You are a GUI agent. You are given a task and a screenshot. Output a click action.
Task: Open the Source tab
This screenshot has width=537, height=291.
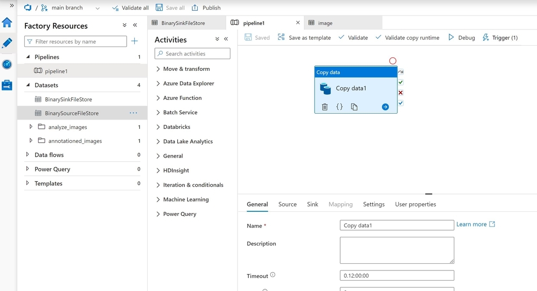tap(287, 204)
